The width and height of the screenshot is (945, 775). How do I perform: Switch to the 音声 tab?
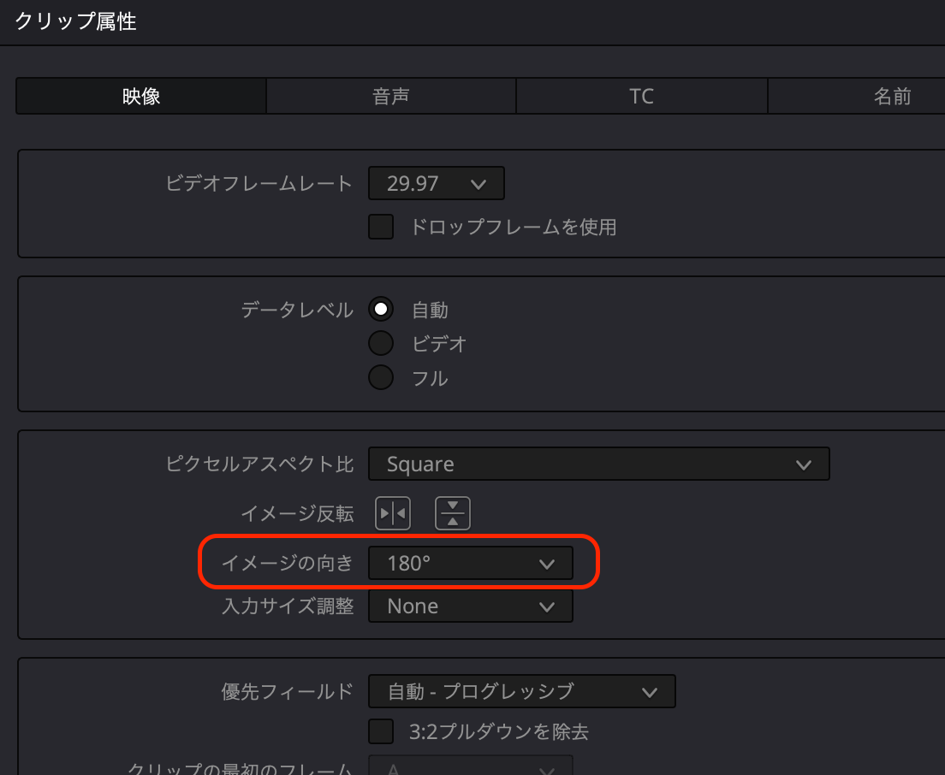click(x=391, y=97)
